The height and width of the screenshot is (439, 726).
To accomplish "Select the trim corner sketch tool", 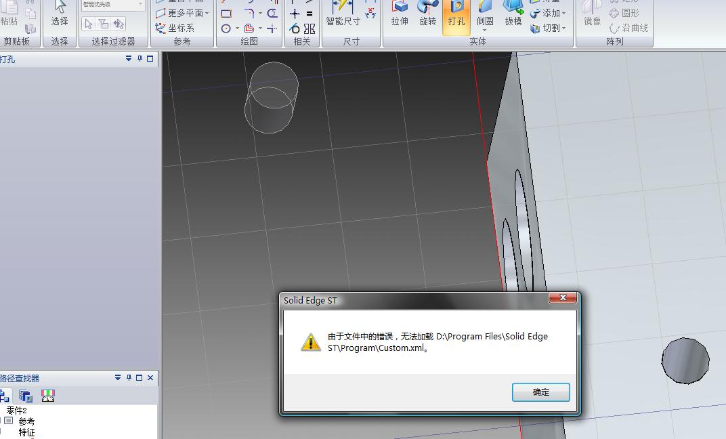I will 272,28.
